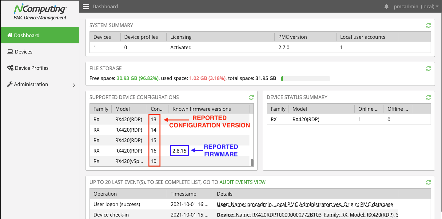Refresh the Device Status Summary panel
The height and width of the screenshot is (219, 442).
tap(428, 98)
